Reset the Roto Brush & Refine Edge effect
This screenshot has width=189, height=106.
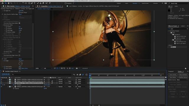point(20,14)
